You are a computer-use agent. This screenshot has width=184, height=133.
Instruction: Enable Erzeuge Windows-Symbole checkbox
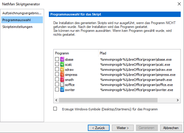point(55,109)
